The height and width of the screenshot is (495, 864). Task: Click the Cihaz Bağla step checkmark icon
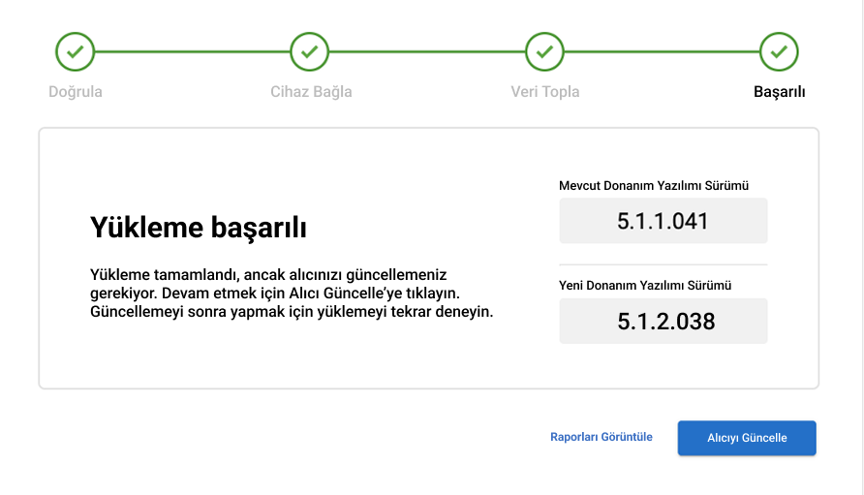coord(310,51)
